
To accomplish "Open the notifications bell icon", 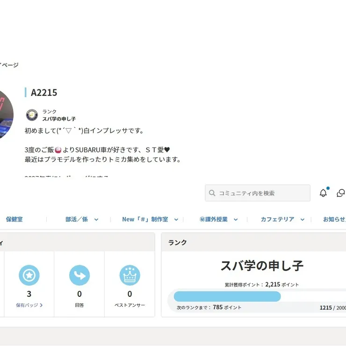I will [x=323, y=193].
